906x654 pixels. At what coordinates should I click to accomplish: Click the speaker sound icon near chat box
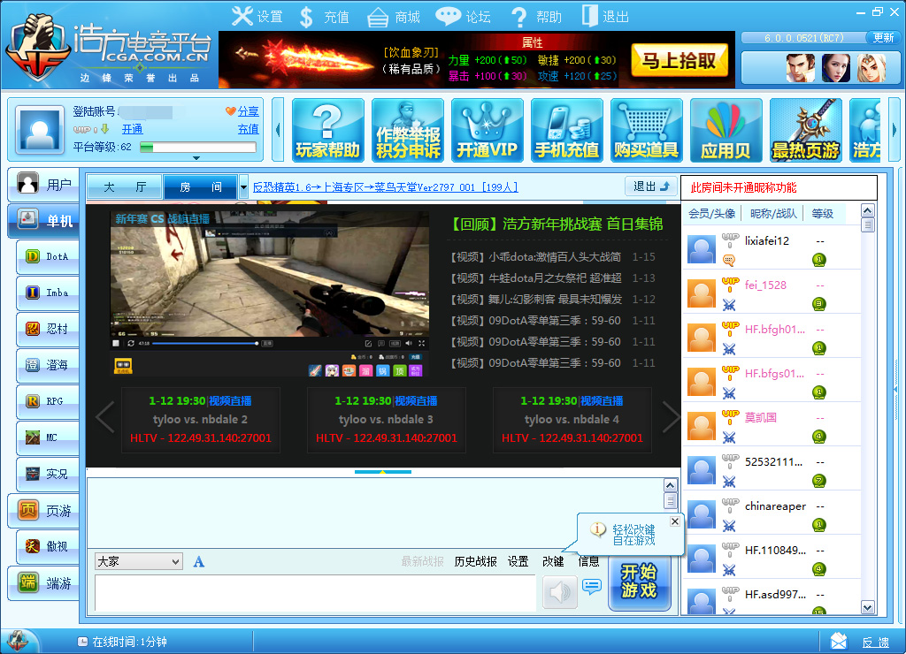pyautogui.click(x=559, y=591)
